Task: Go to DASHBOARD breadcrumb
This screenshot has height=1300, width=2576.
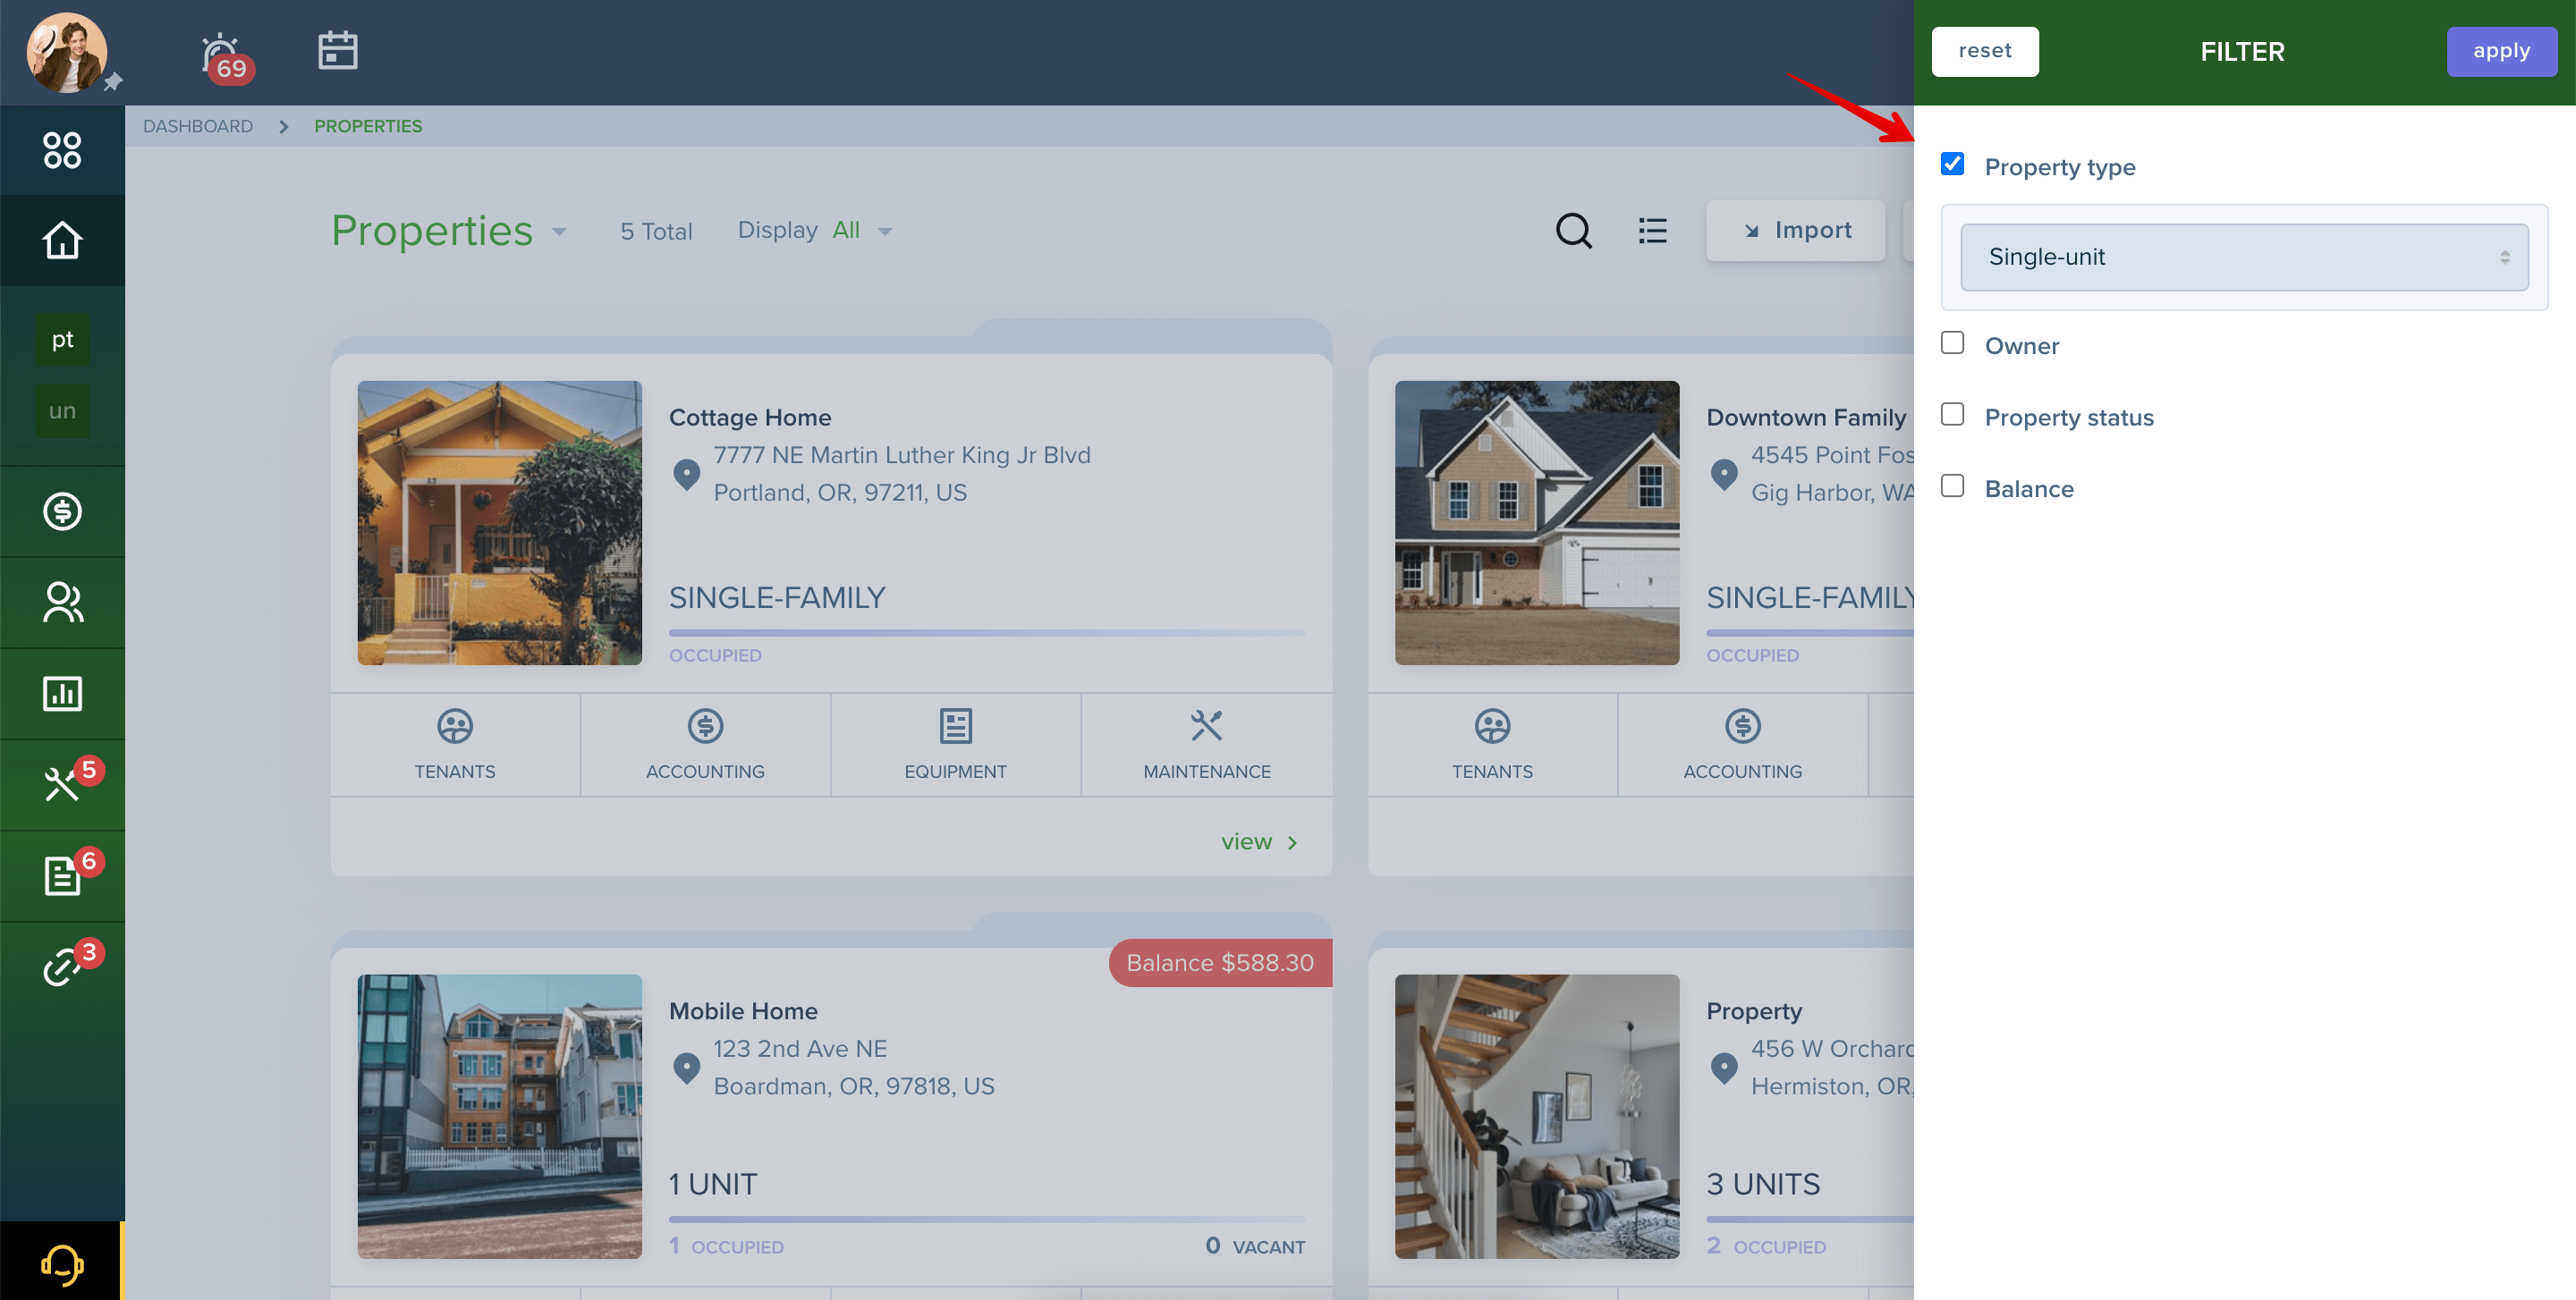Action: [198, 126]
